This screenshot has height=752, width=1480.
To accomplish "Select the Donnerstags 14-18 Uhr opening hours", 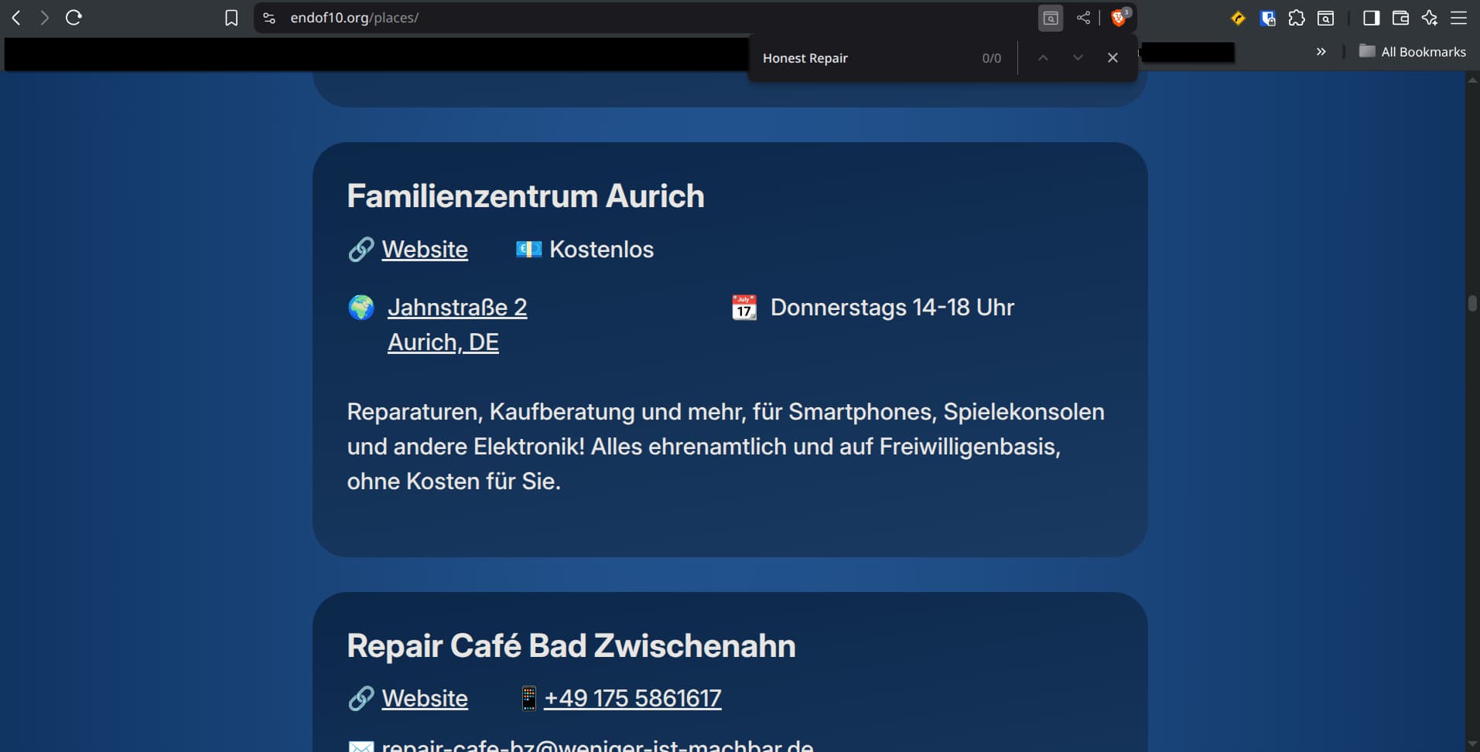I will 892,308.
